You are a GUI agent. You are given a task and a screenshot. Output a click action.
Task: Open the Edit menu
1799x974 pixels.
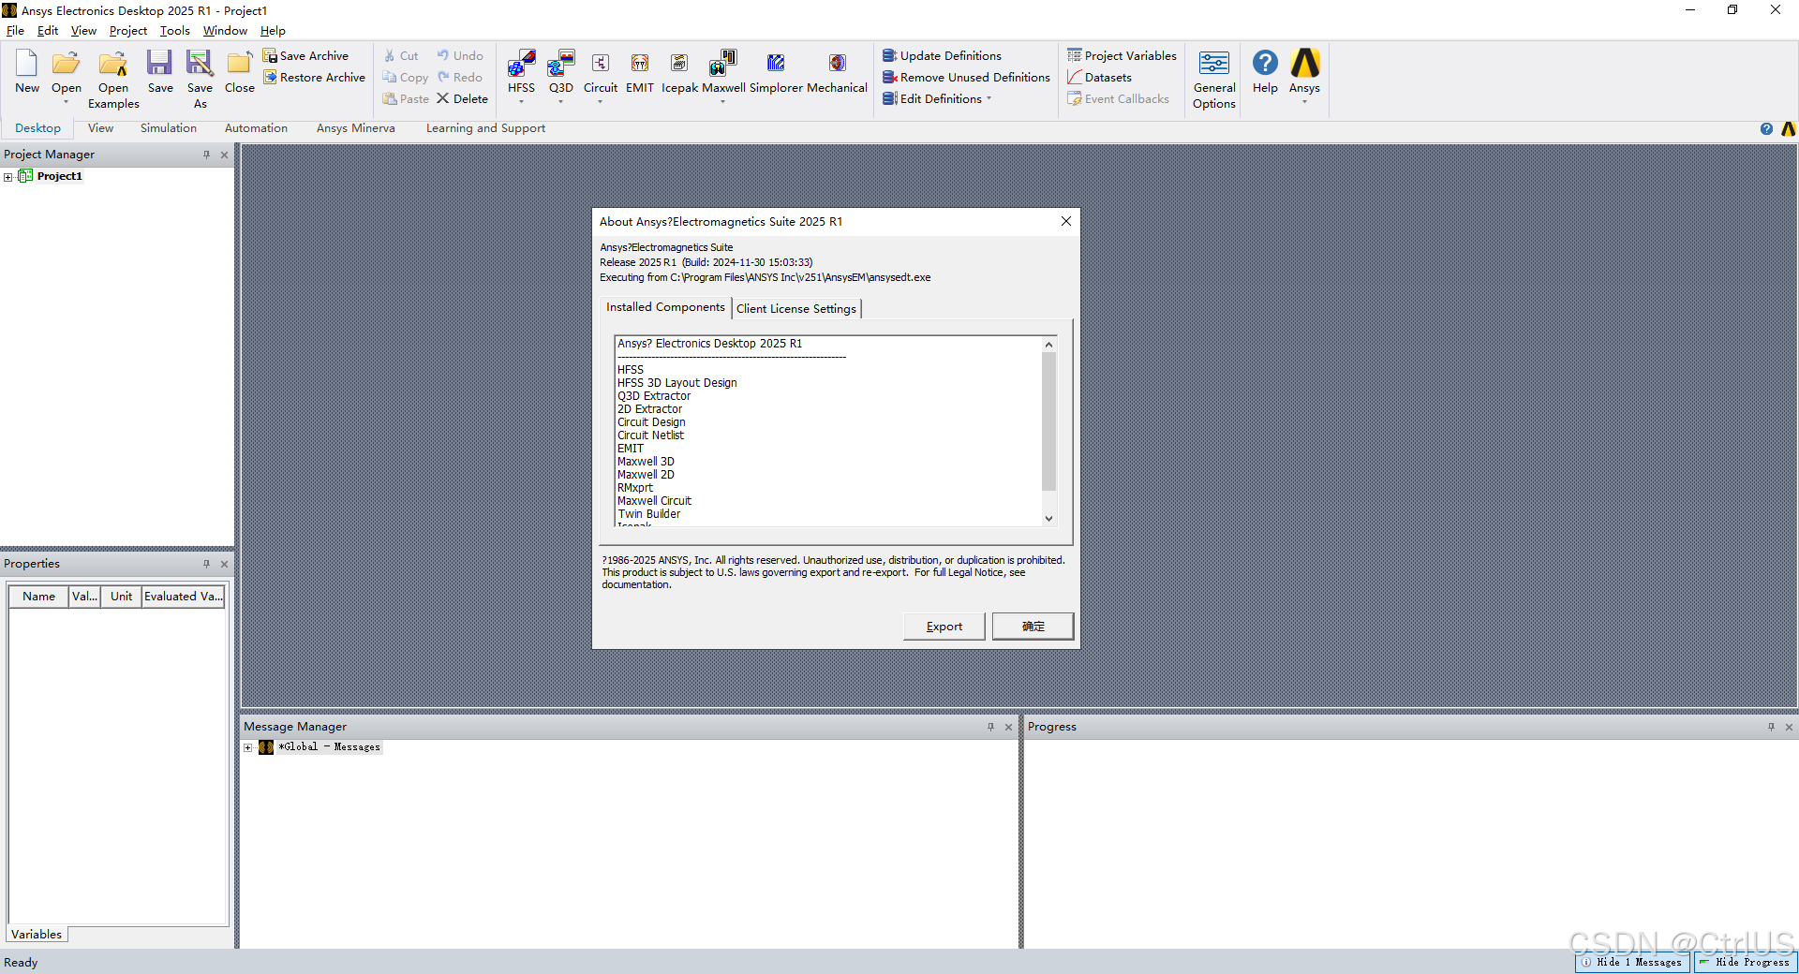coord(48,31)
